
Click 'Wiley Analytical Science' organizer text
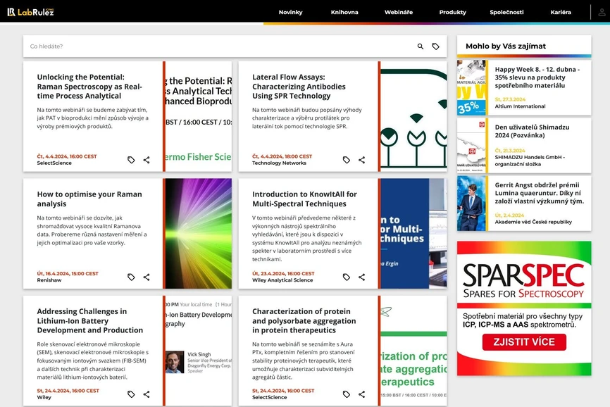click(x=282, y=280)
